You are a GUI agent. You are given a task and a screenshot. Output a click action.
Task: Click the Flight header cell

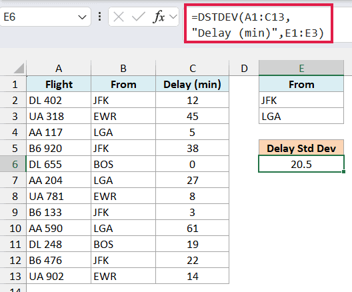coord(59,85)
